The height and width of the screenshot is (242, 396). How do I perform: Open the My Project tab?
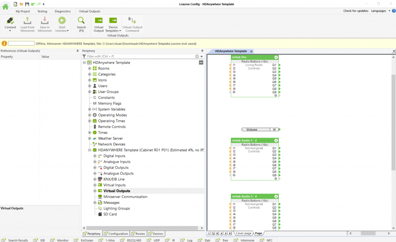tap(23, 11)
